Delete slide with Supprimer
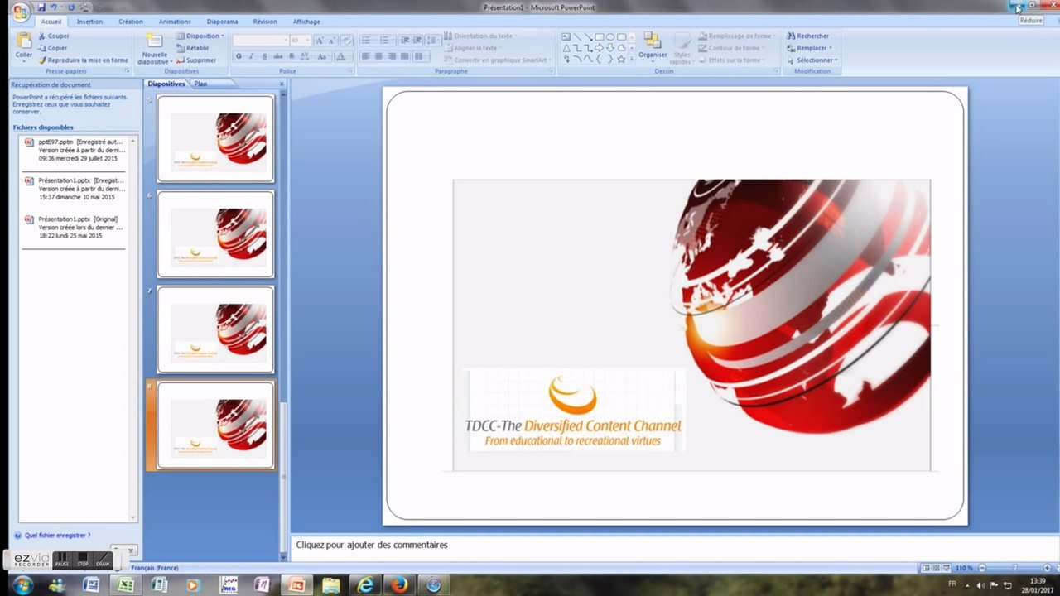This screenshot has height=596, width=1060. [x=195, y=60]
